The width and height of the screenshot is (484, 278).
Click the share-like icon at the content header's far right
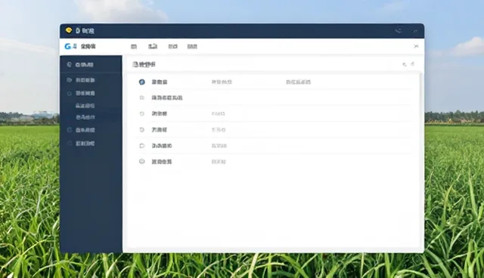tap(413, 64)
